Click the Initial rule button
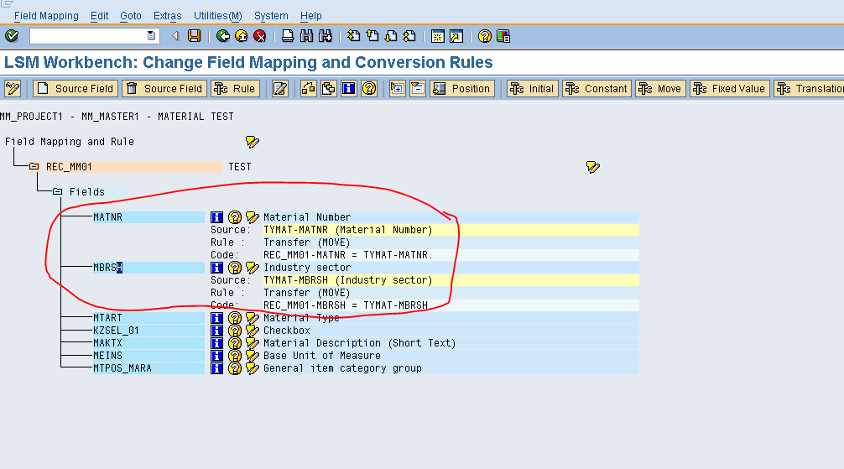The width and height of the screenshot is (844, 469). click(x=533, y=88)
